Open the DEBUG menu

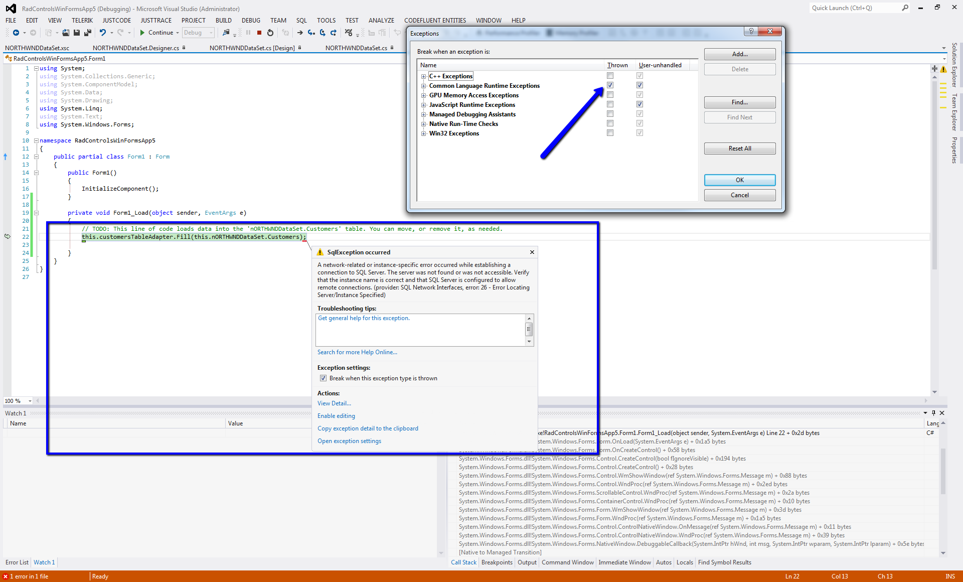tap(251, 21)
